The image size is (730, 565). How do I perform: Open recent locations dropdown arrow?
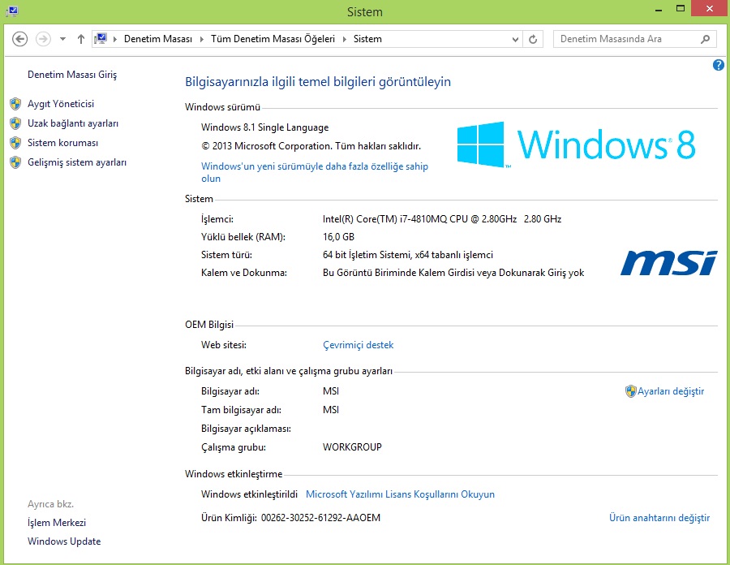[x=62, y=39]
